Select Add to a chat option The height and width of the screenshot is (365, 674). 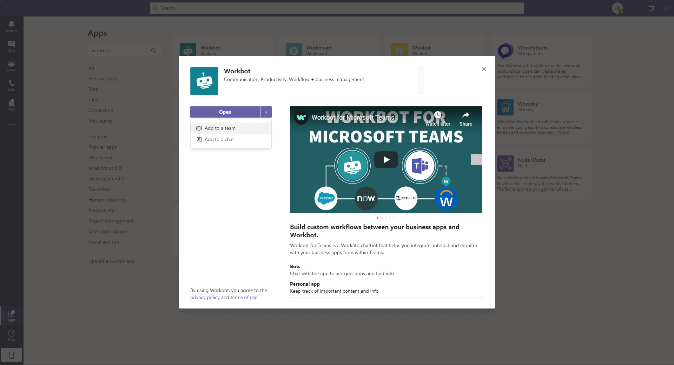tap(219, 139)
